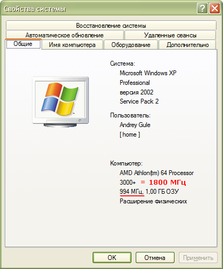
Task: Click AMD Athlon(tm) 64 Processor text
Action: (156, 173)
